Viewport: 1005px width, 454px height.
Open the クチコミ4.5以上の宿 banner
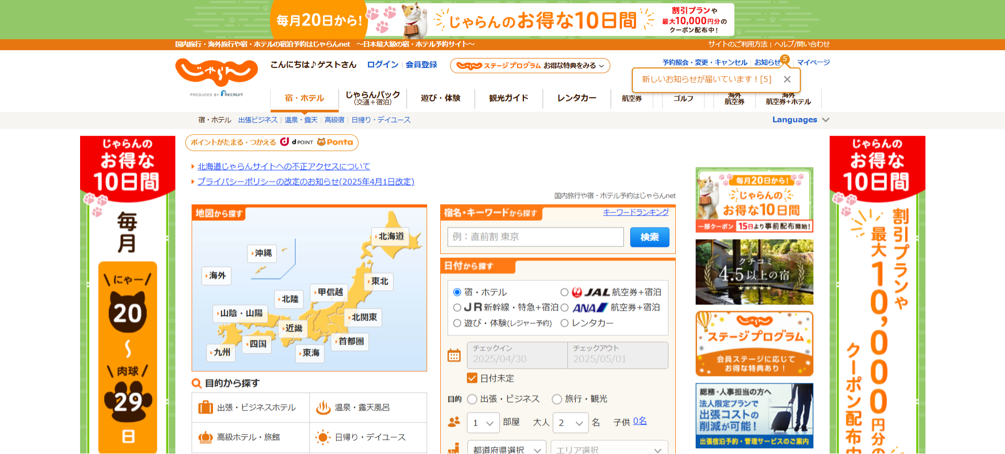click(x=754, y=272)
